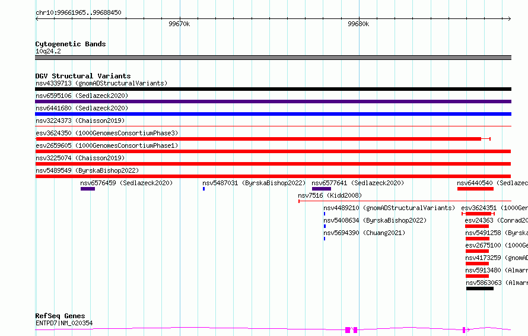Open the nsv4173259 variant label

497,258
